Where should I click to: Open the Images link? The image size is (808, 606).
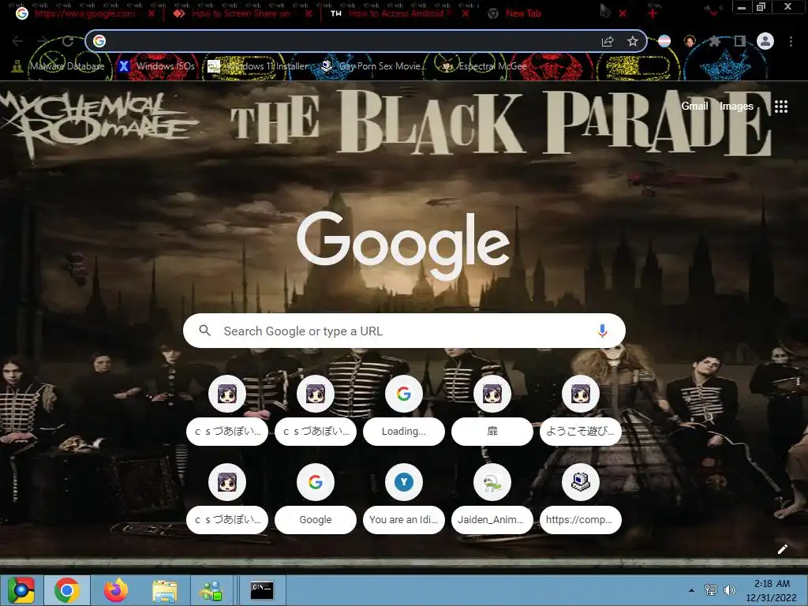pos(736,107)
